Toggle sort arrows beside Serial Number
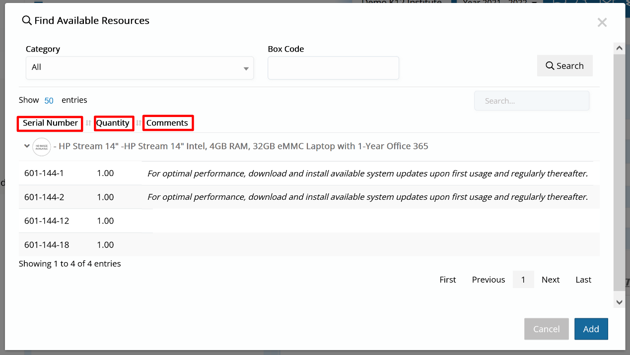The height and width of the screenshot is (355, 630). pos(88,123)
